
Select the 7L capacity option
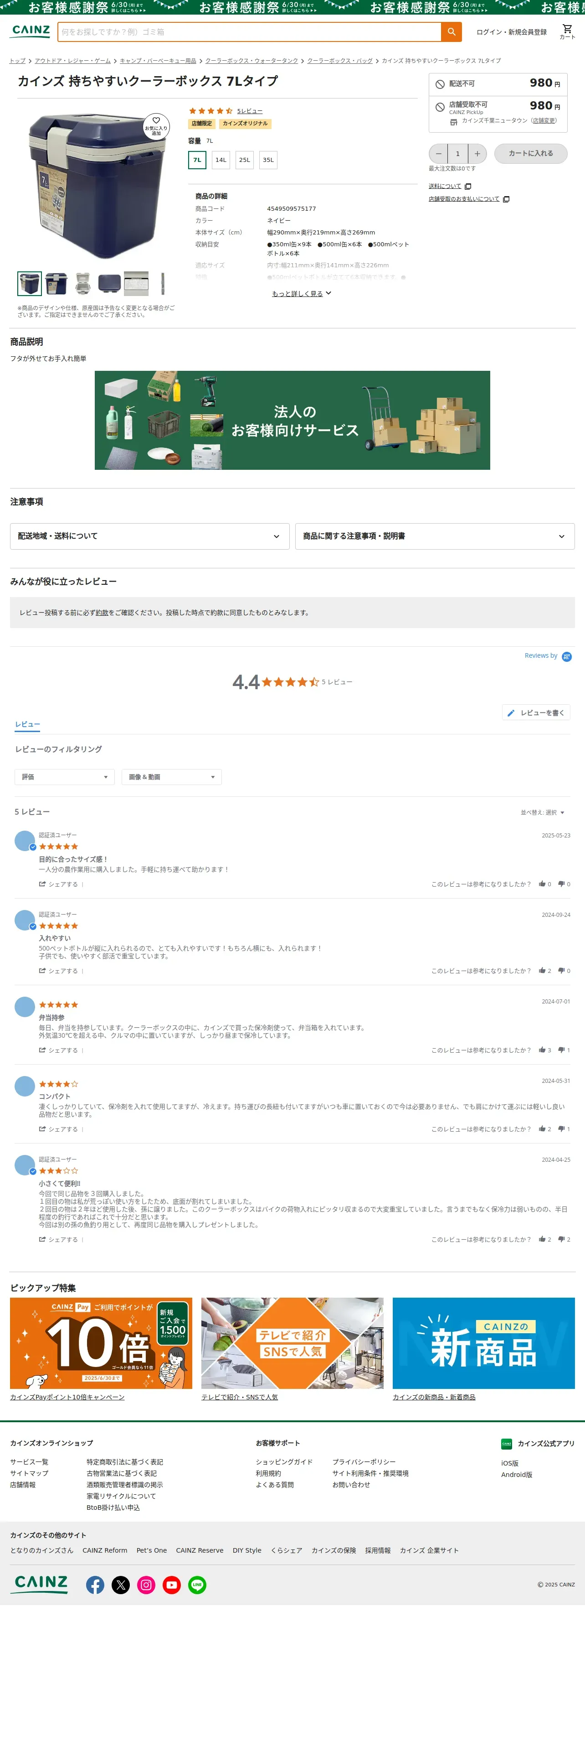click(197, 160)
